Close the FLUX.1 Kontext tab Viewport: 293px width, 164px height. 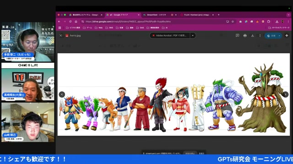click(213, 15)
